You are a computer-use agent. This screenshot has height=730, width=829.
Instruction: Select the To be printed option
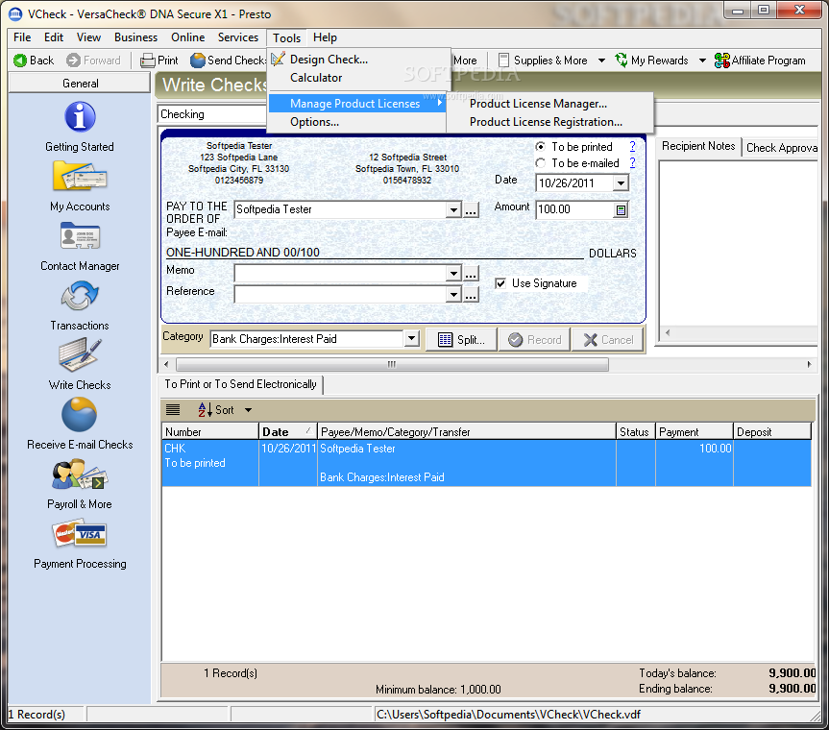coord(540,146)
